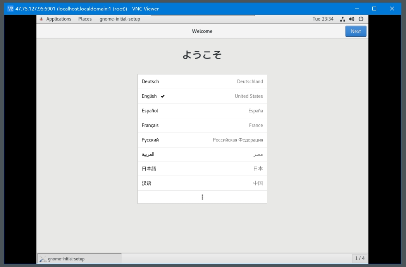This screenshot has height=267, width=406.
Task: Select Русский language row
Action: tap(202, 140)
